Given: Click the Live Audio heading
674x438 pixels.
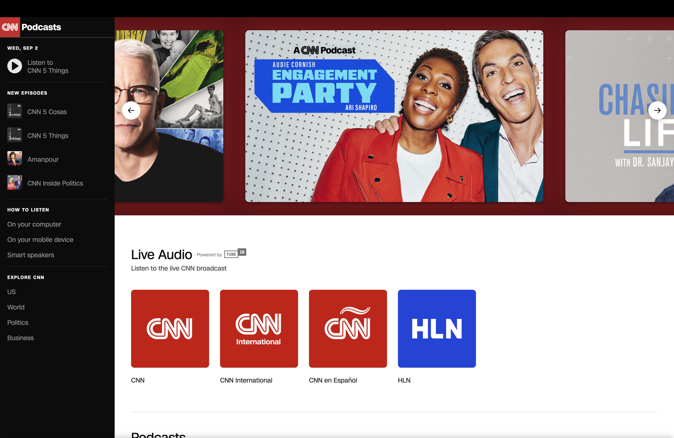Looking at the screenshot, I should coord(161,254).
